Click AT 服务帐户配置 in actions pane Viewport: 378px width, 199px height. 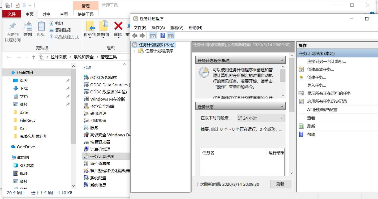tap(322, 110)
